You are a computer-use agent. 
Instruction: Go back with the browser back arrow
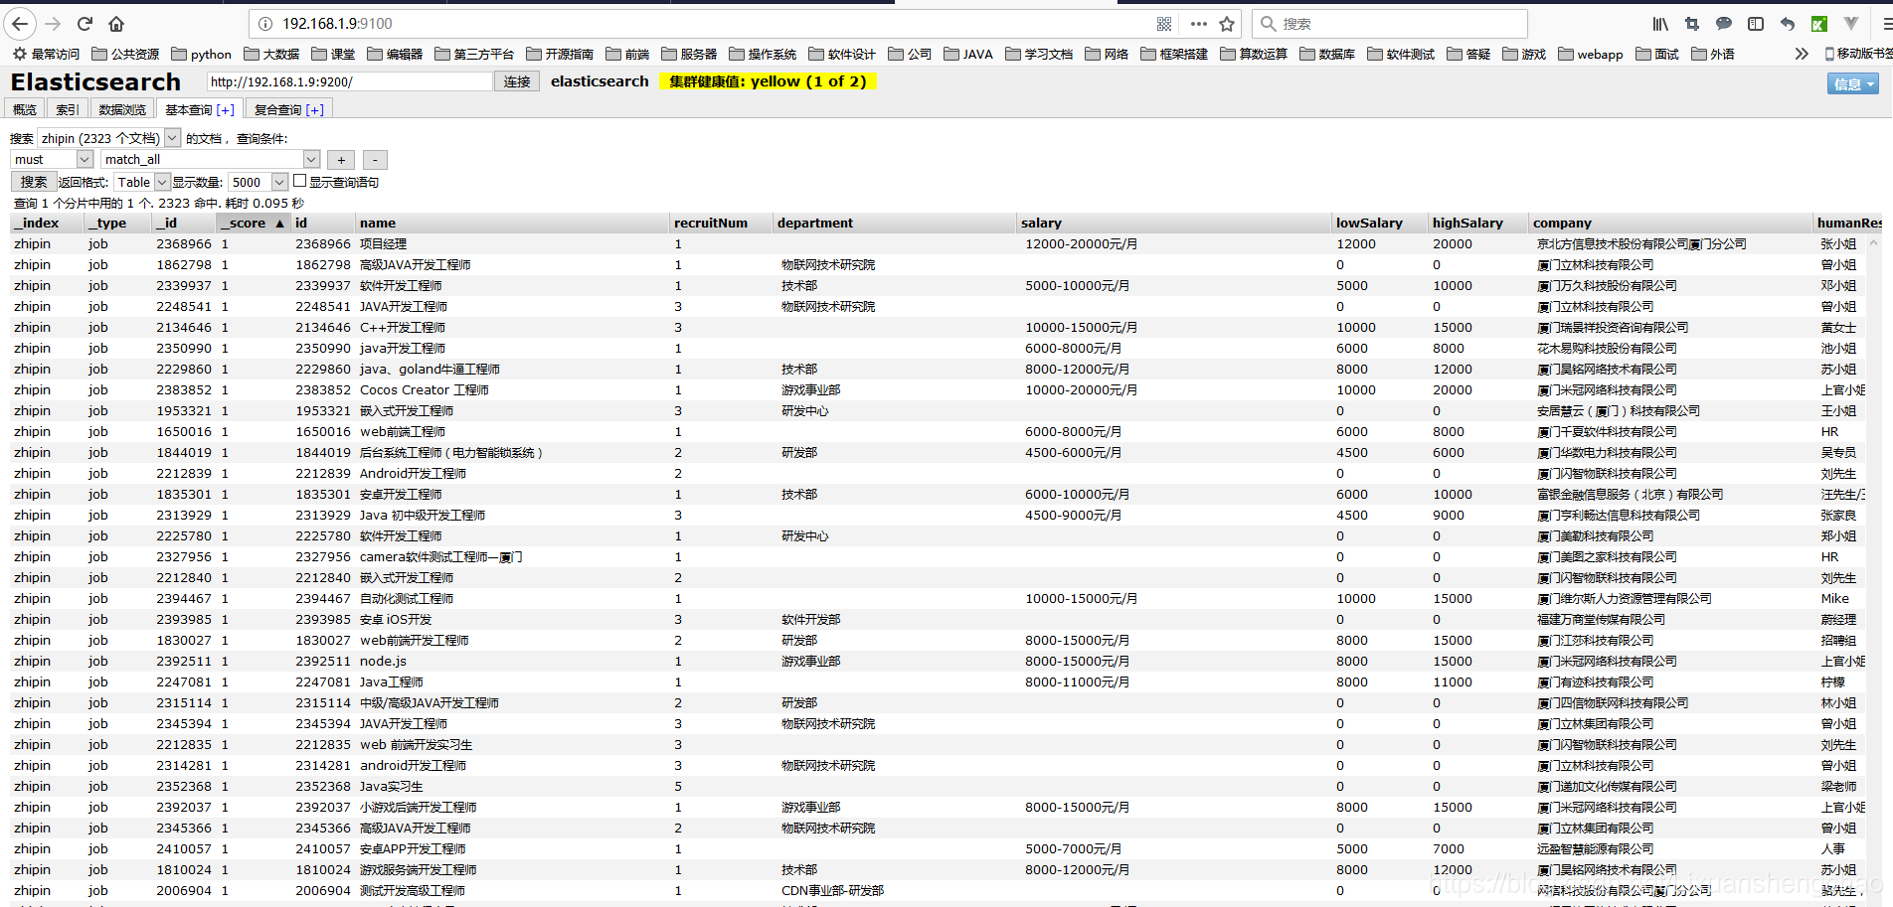pos(21,23)
